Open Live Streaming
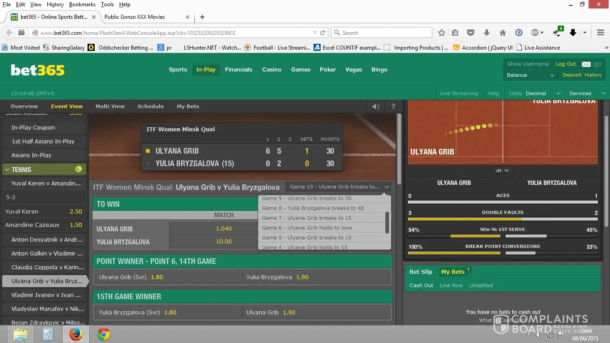610x343 pixels. coord(459,93)
